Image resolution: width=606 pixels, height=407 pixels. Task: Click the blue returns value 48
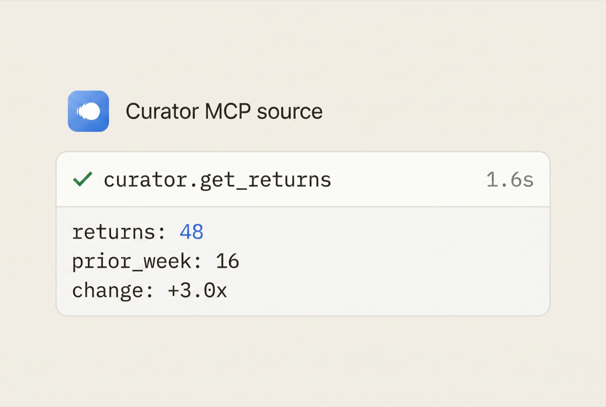coord(191,232)
